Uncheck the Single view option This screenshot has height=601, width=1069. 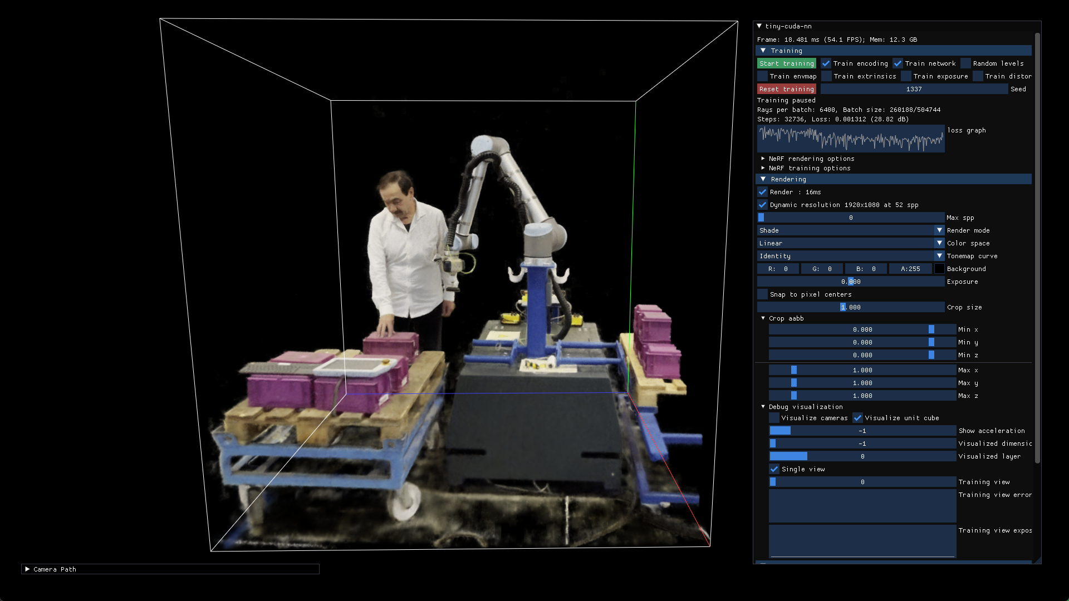tap(774, 469)
